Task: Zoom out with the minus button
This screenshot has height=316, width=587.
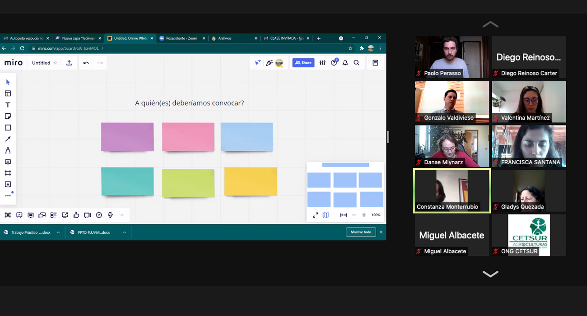Action: tap(354, 215)
